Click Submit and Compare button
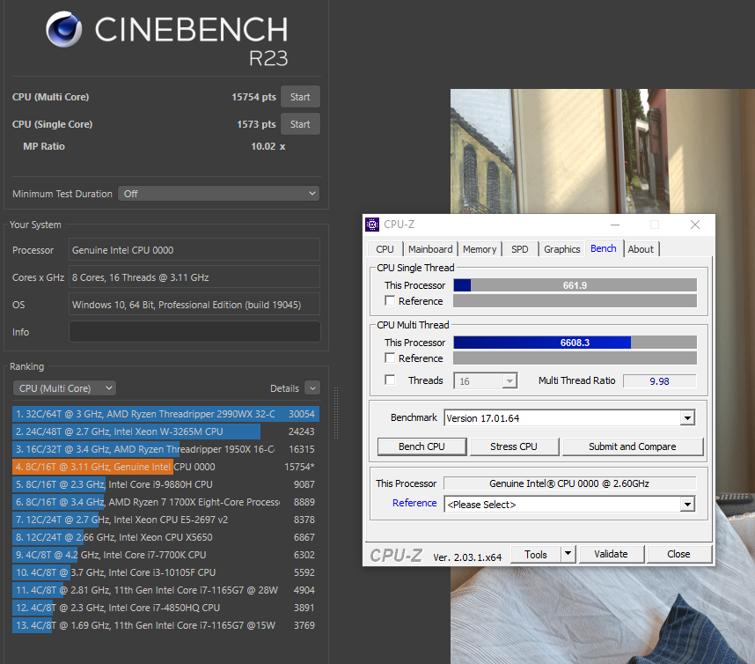 [632, 446]
